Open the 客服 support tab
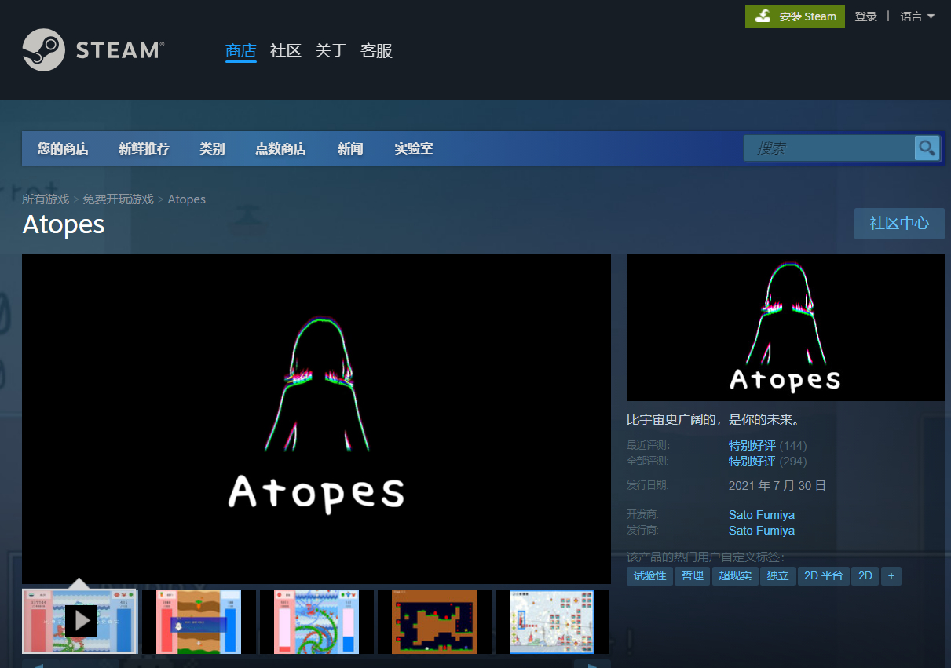951x668 pixels. (376, 51)
